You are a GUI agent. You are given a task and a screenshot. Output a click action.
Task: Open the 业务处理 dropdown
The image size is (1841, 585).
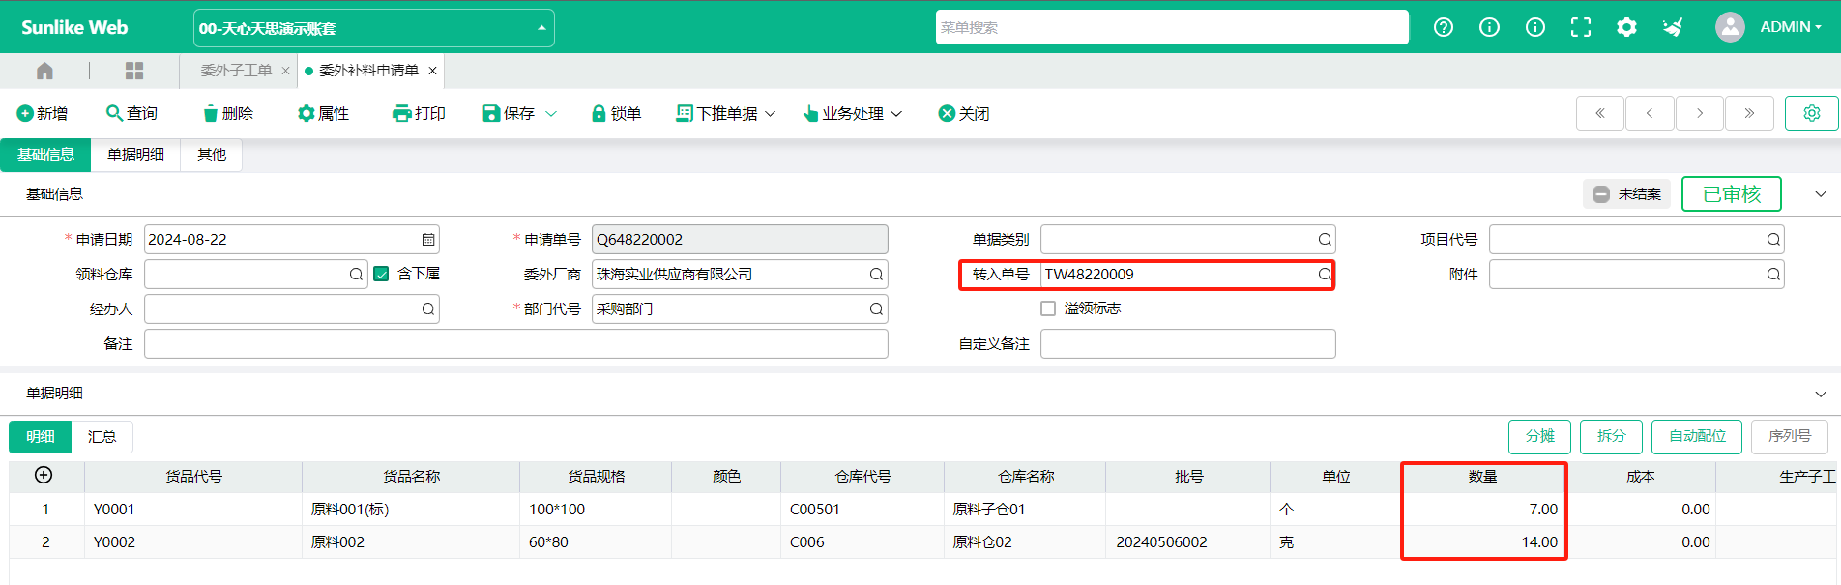pyautogui.click(x=852, y=113)
